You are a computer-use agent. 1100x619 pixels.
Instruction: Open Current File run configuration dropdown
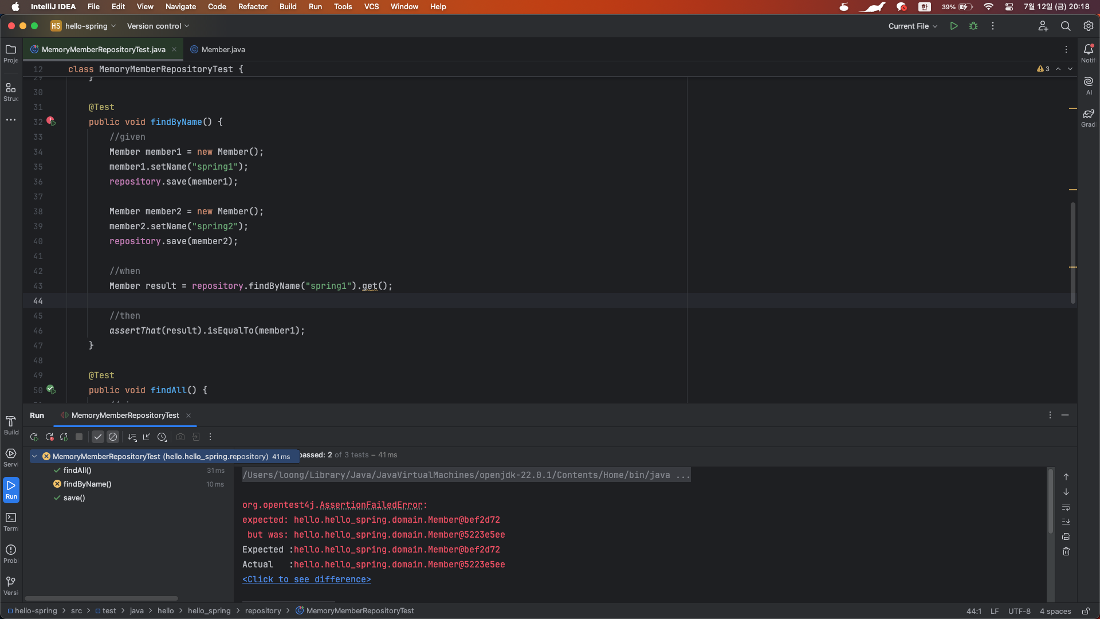click(913, 26)
